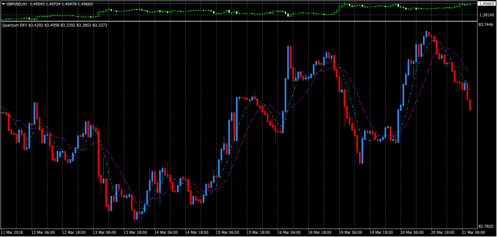The width and height of the screenshot is (497, 237).
Task: Click the 18 Mar 18:00 time label
Action: click(320, 232)
